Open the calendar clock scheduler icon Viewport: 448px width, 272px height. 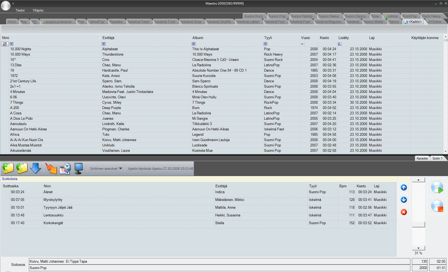(x=65, y=169)
